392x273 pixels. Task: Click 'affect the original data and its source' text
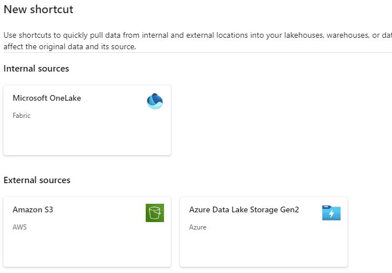70,46
